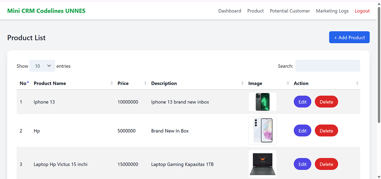The height and width of the screenshot is (179, 381).
Task: Open the entries count dropdown
Action: tap(42, 66)
